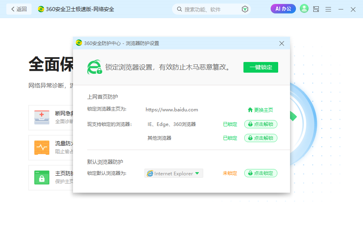Click the green IE lock browser icon
Viewport: 363px width, 229px height.
coord(95,67)
